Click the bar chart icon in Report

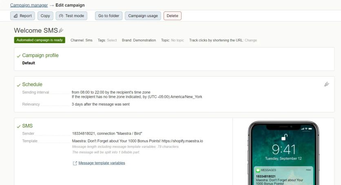pos(15,16)
